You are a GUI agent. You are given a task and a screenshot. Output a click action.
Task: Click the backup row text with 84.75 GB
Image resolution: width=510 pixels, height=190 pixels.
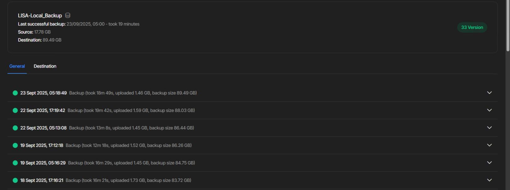click(x=132, y=163)
